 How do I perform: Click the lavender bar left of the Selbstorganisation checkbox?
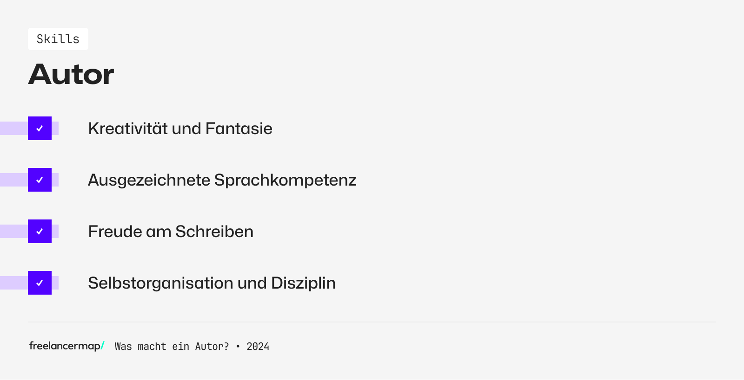pos(13,283)
